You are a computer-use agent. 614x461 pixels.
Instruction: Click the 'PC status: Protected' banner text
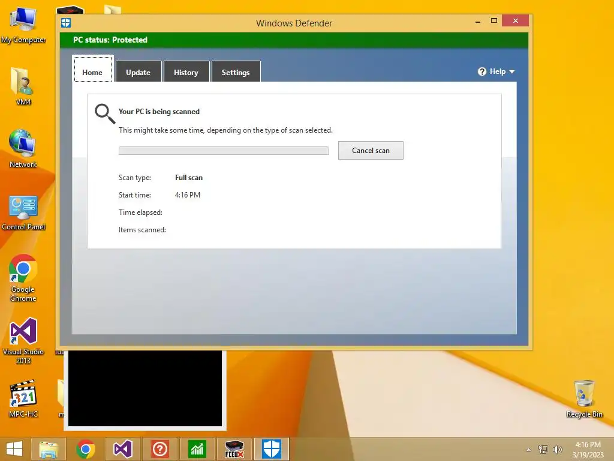coord(110,40)
